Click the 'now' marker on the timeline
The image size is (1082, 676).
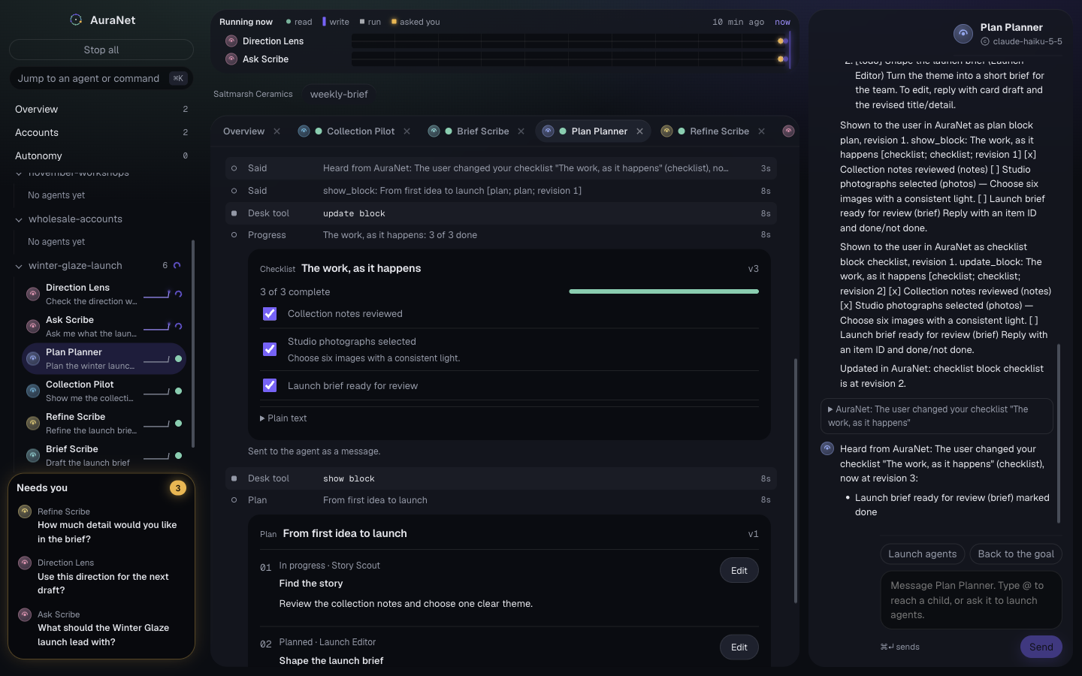[783, 23]
